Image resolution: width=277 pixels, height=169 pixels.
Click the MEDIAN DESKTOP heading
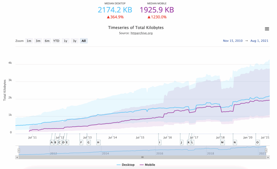pyautogui.click(x=115, y=3)
